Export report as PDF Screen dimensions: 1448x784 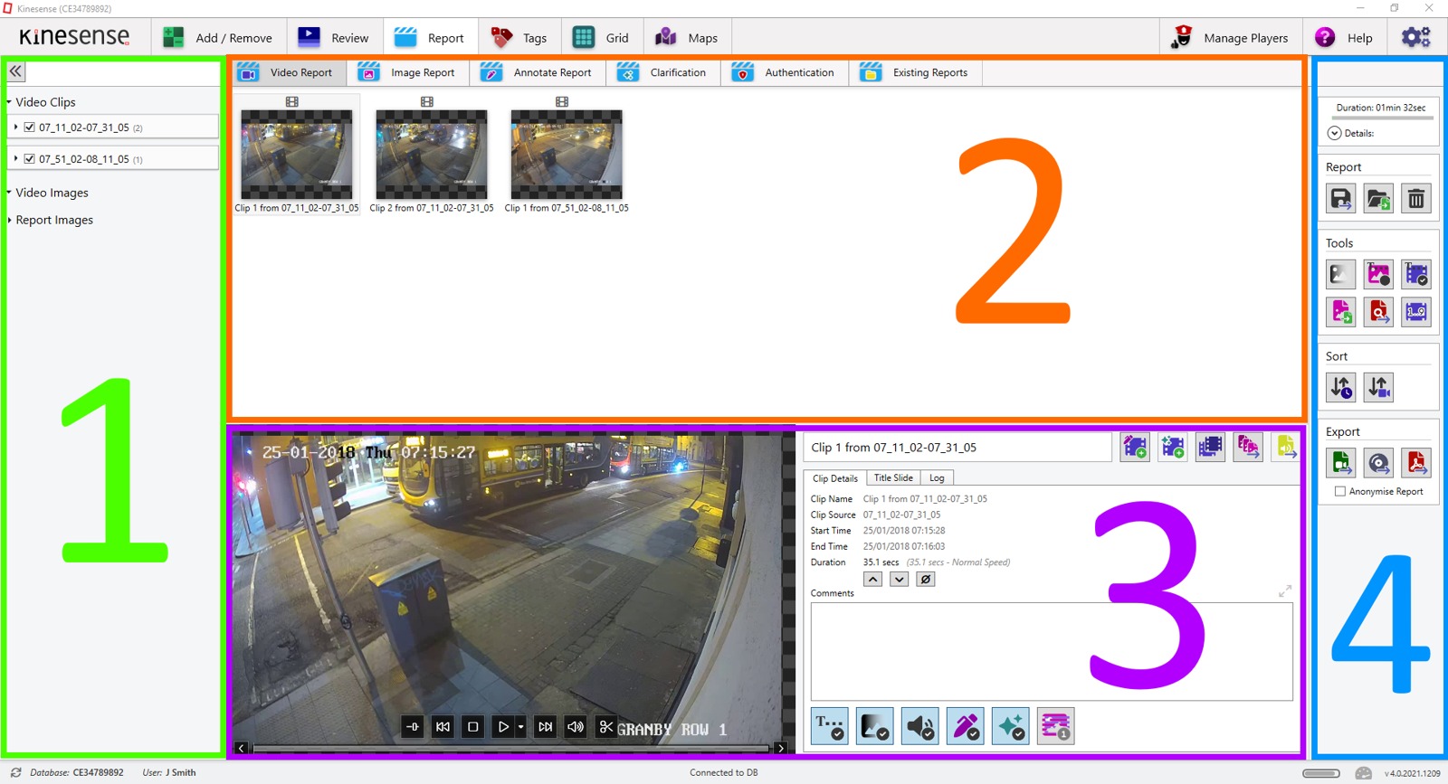1416,463
